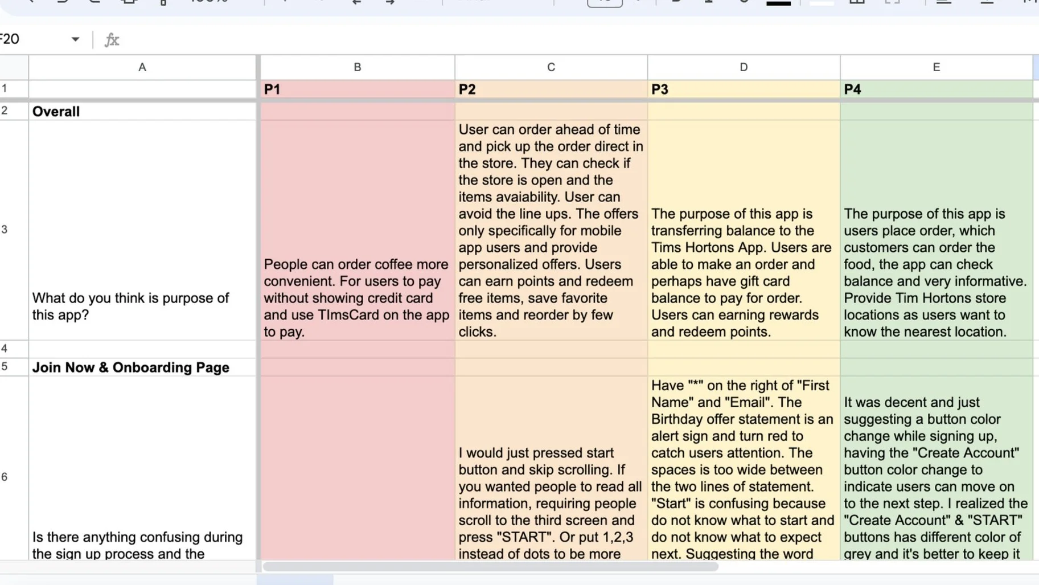Select row 3 header
The width and height of the screenshot is (1039, 585).
[x=14, y=230]
